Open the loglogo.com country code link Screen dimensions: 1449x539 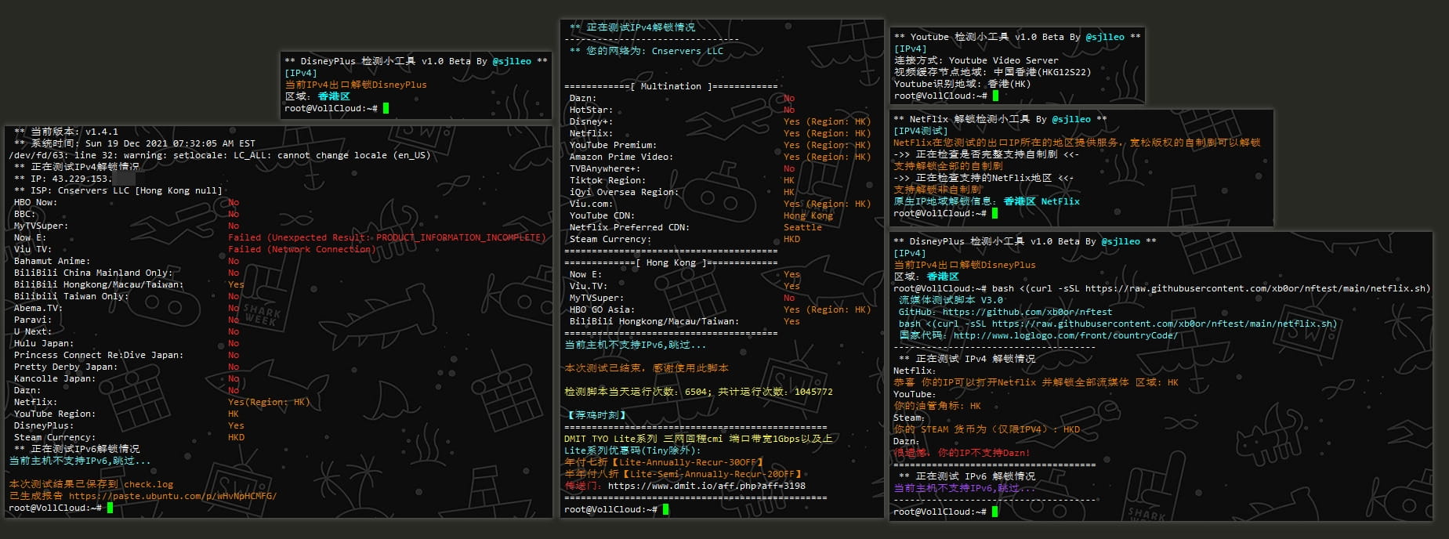1065,335
